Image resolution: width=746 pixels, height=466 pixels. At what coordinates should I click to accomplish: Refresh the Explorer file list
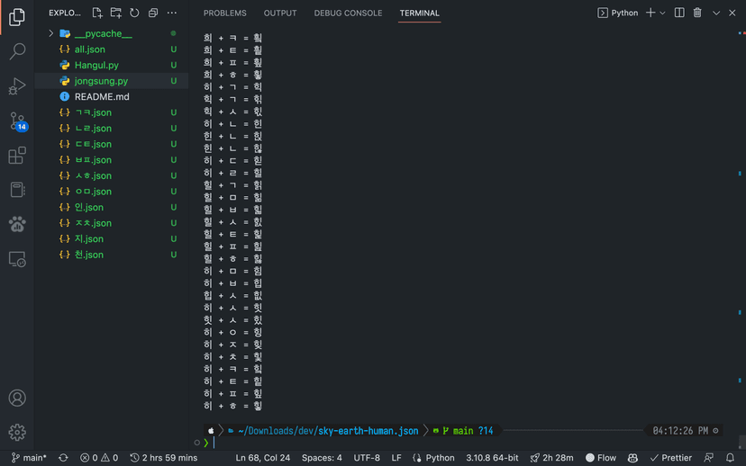[x=134, y=13]
